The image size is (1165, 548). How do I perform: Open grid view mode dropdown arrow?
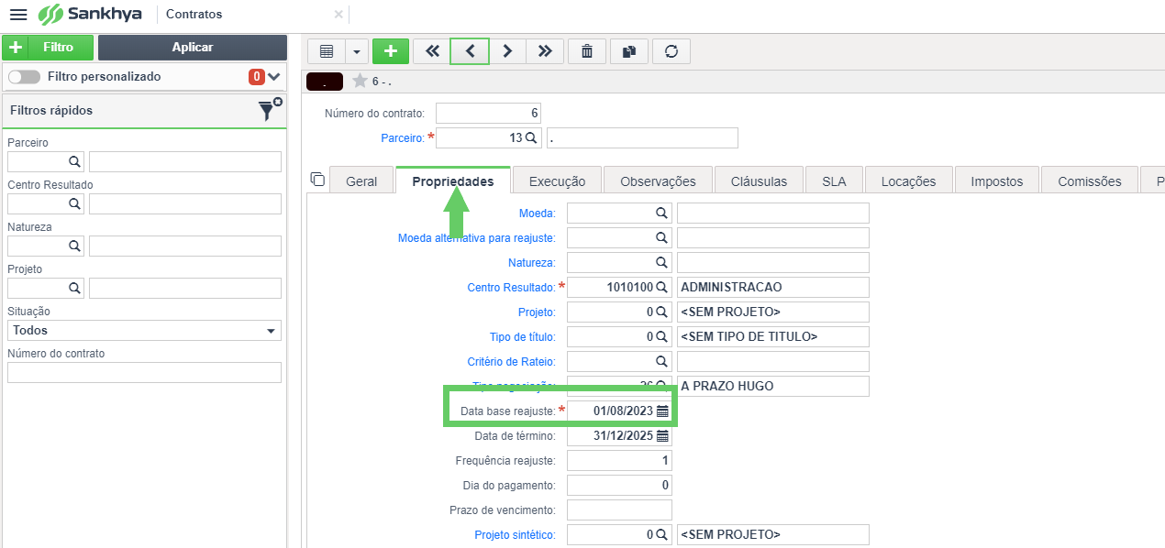357,51
